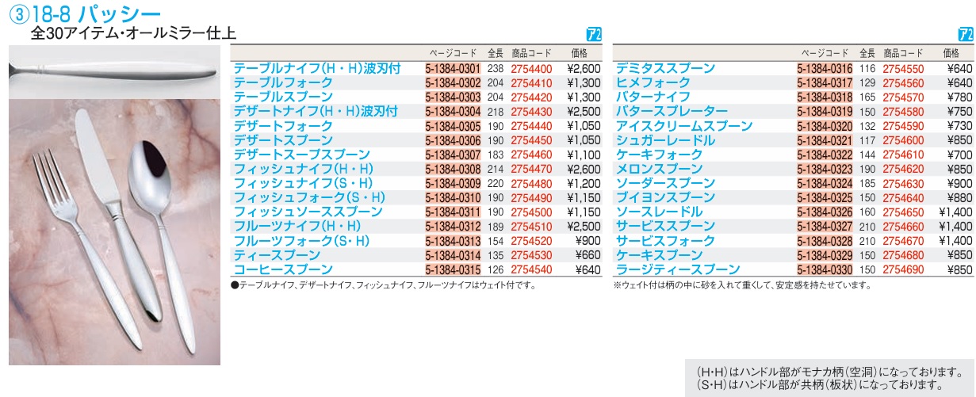Open the デザートナイフ(H・H)波刃付 item
Screen dimensions: 976x397
tap(316, 112)
